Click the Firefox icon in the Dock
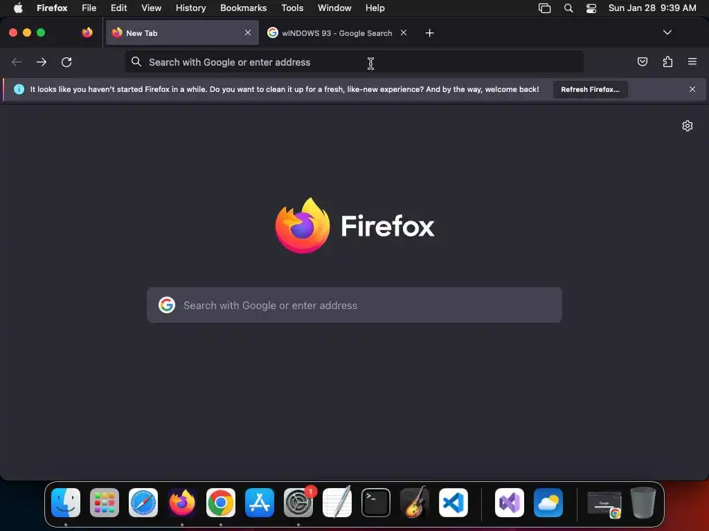Image resolution: width=709 pixels, height=531 pixels. (x=182, y=503)
